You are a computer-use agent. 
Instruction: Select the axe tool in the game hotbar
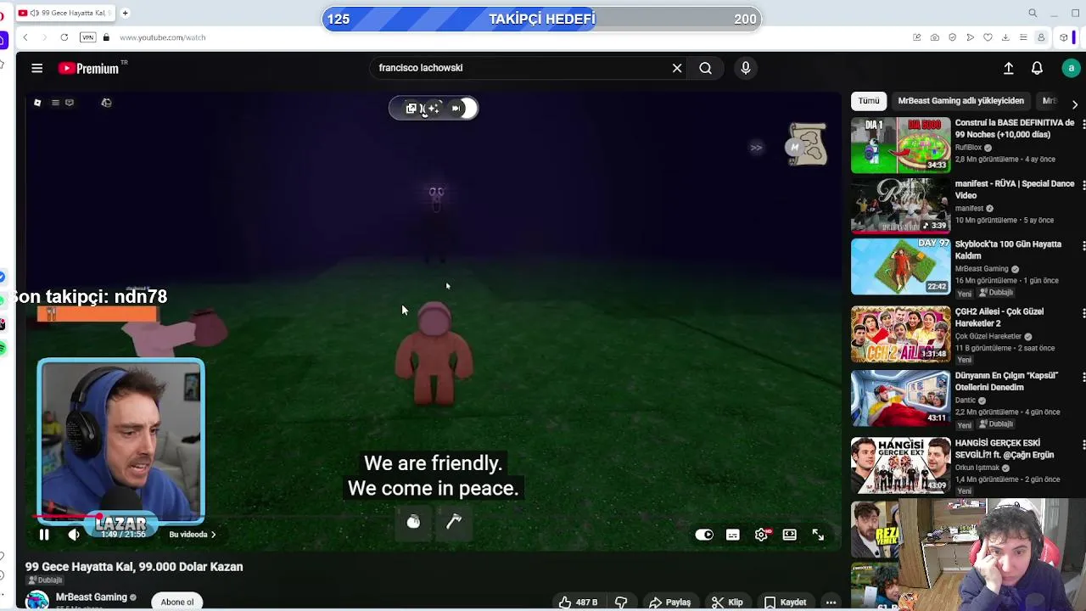click(x=454, y=522)
